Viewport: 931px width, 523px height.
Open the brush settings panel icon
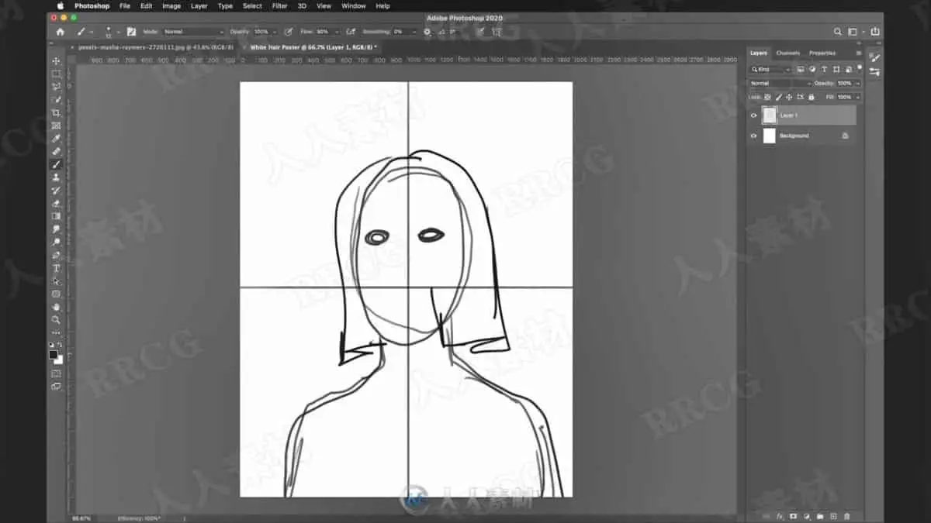point(131,32)
